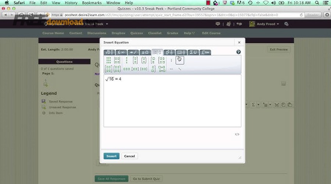This screenshot has width=331, height=184.
Task: Open the Quizzes navbar link
Action: point(136,33)
